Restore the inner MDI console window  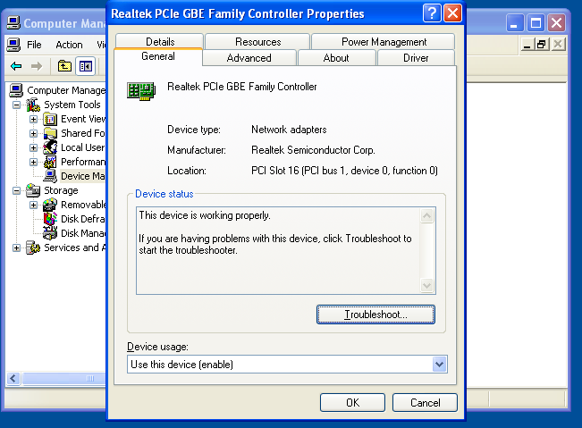coord(542,45)
